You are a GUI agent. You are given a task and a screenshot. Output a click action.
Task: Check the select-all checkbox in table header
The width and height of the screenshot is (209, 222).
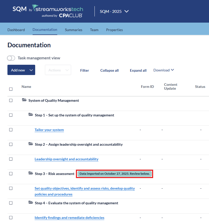11,89
